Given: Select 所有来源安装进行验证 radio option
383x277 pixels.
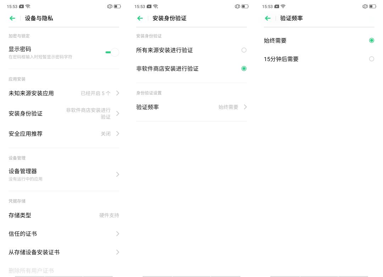Looking at the screenshot, I should click(244, 50).
